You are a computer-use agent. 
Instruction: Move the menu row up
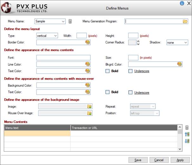[x=187, y=134]
